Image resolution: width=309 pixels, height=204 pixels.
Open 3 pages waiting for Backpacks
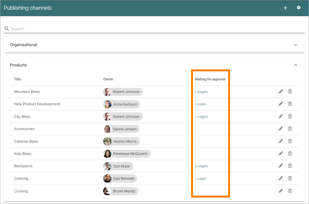[x=201, y=166]
